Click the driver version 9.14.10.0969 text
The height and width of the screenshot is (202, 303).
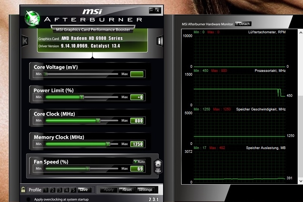[x=75, y=46]
